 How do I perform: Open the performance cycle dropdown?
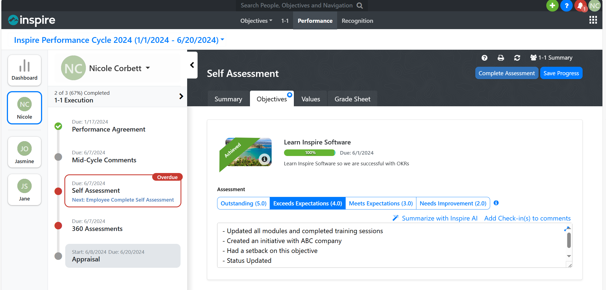click(x=119, y=40)
